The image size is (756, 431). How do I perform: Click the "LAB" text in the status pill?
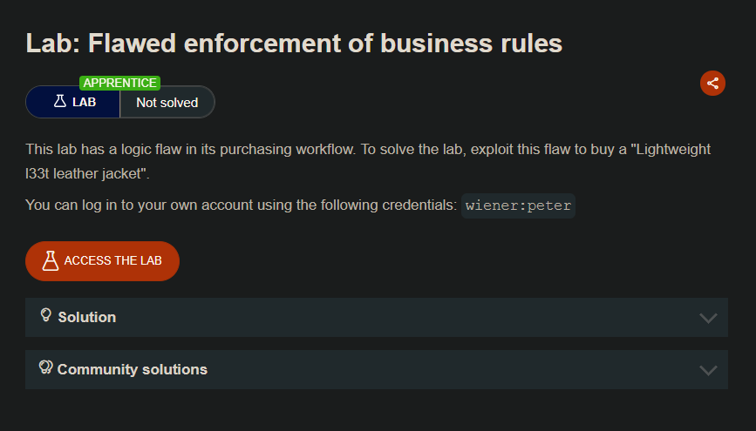point(85,103)
